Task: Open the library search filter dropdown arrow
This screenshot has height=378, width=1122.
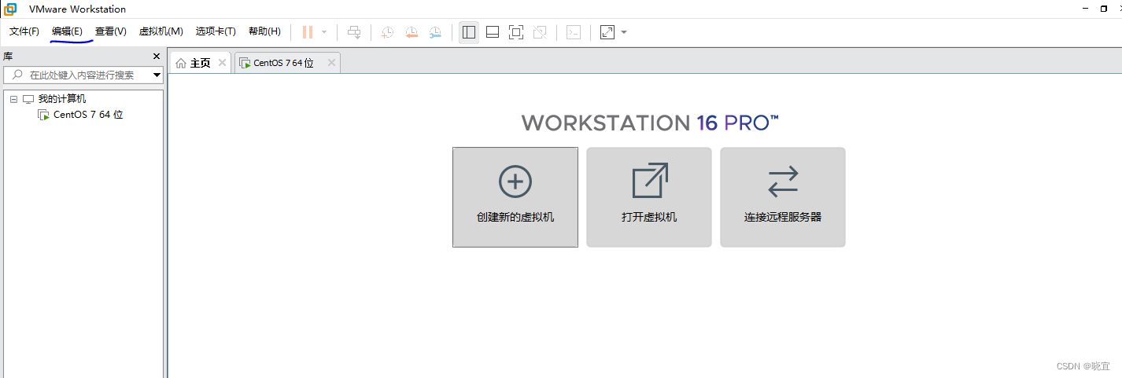Action: pyautogui.click(x=157, y=75)
